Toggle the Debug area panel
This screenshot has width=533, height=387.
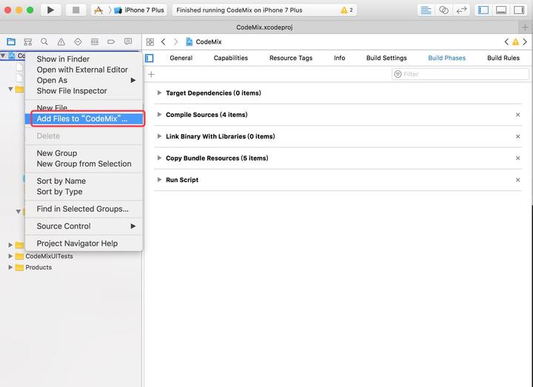501,10
